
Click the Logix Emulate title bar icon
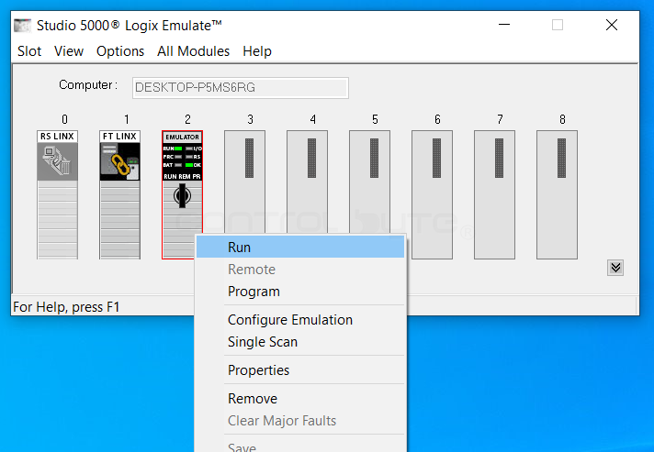23,26
